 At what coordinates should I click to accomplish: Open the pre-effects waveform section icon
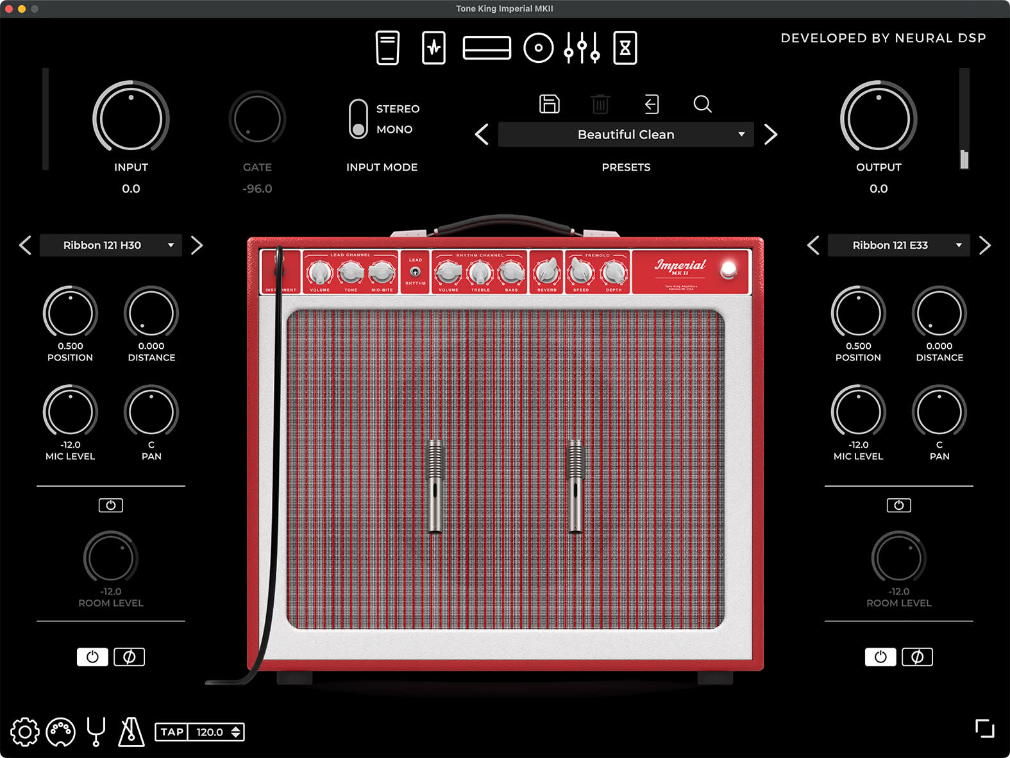(434, 47)
